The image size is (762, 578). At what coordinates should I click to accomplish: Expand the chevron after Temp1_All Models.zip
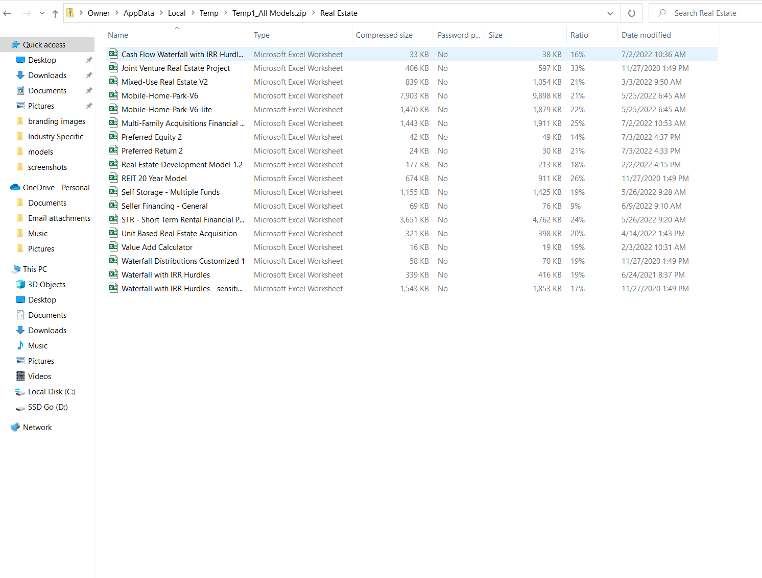(x=314, y=13)
